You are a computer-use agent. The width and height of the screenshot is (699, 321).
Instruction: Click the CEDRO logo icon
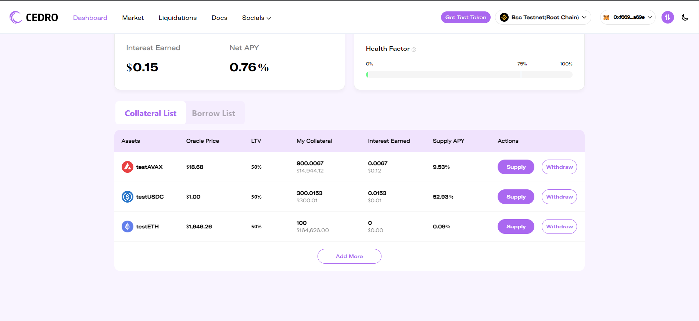[16, 17]
